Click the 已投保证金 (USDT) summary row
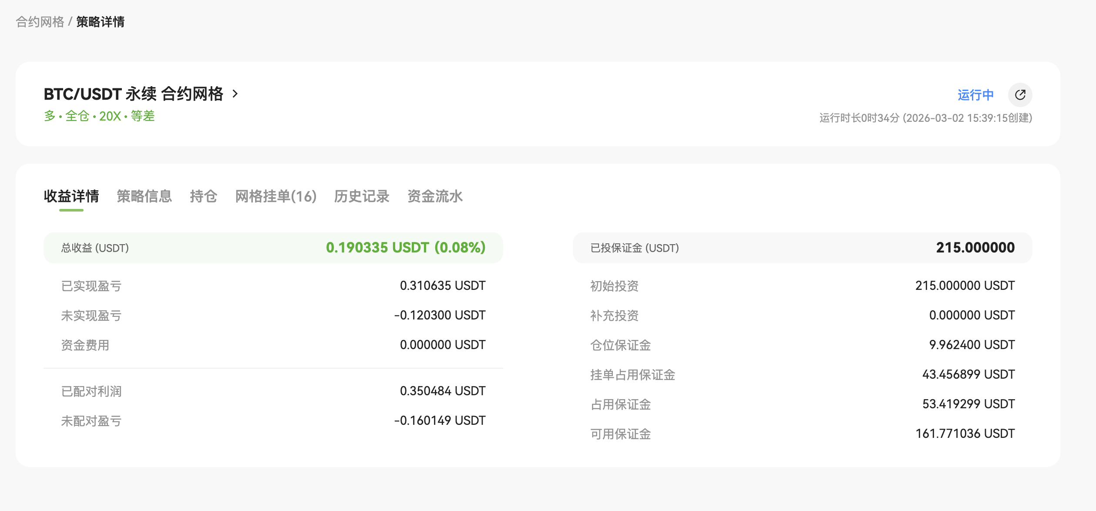The width and height of the screenshot is (1096, 511). 802,248
